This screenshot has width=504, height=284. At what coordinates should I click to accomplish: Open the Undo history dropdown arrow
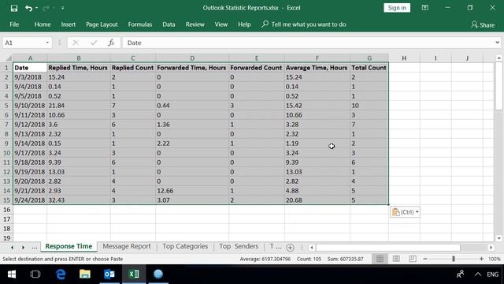[36, 8]
